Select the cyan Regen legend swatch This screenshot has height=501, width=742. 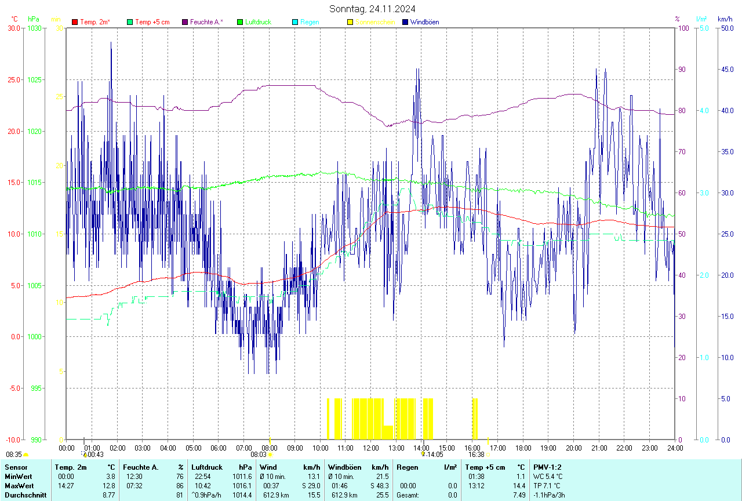(x=295, y=22)
